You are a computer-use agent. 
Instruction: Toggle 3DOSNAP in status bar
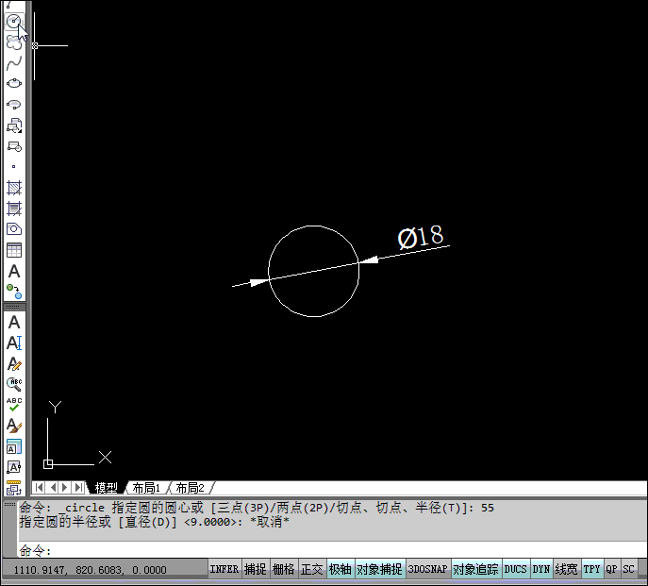427,569
